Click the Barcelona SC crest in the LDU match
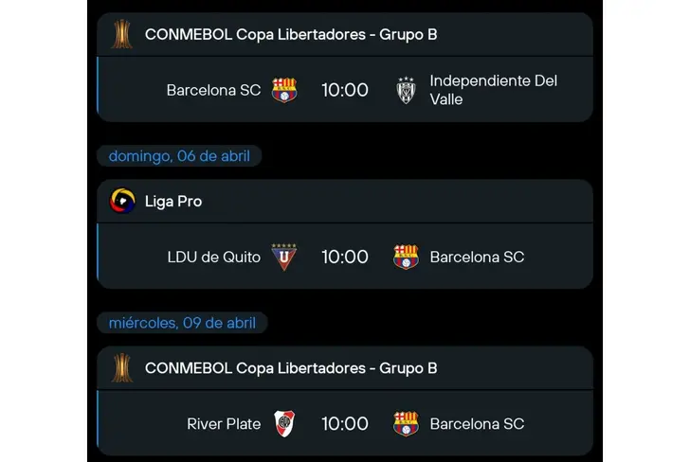Viewport: 690px width, 462px height. pyautogui.click(x=406, y=258)
